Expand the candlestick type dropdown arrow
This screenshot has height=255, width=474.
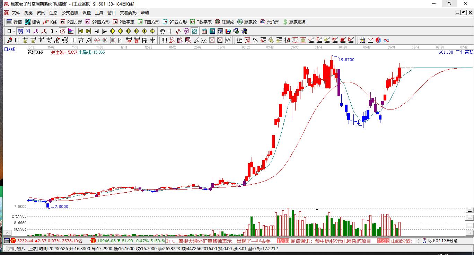pyautogui.click(x=56, y=31)
